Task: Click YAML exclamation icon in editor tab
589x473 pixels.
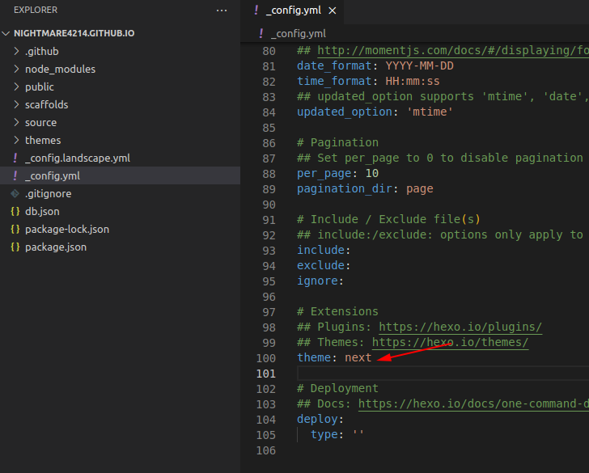Action: [256, 11]
